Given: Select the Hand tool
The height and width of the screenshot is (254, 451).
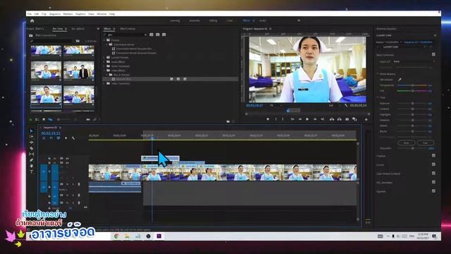Looking at the screenshot, I should pyautogui.click(x=31, y=166).
